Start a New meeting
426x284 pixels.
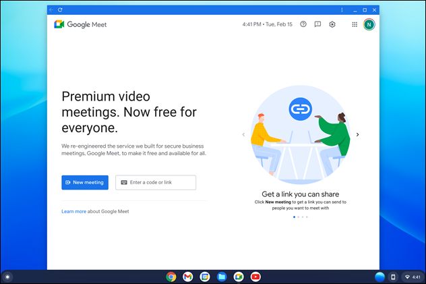pyautogui.click(x=85, y=182)
